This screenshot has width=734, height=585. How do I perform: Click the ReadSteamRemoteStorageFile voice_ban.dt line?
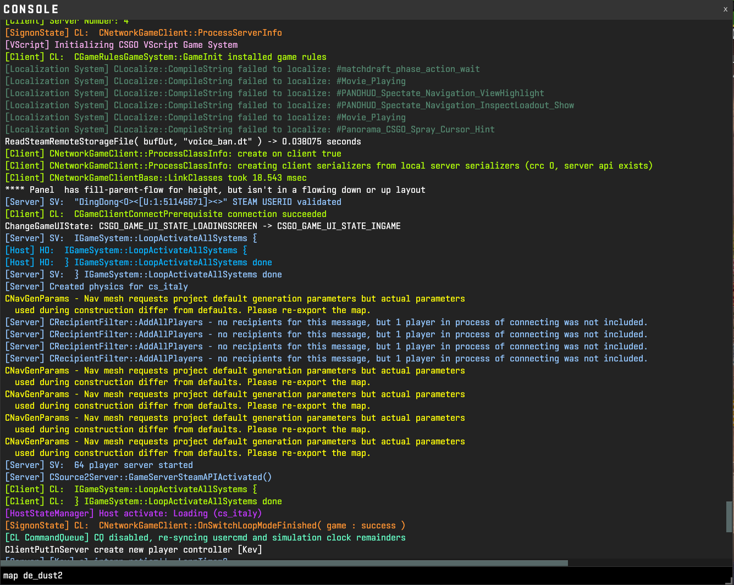(183, 142)
